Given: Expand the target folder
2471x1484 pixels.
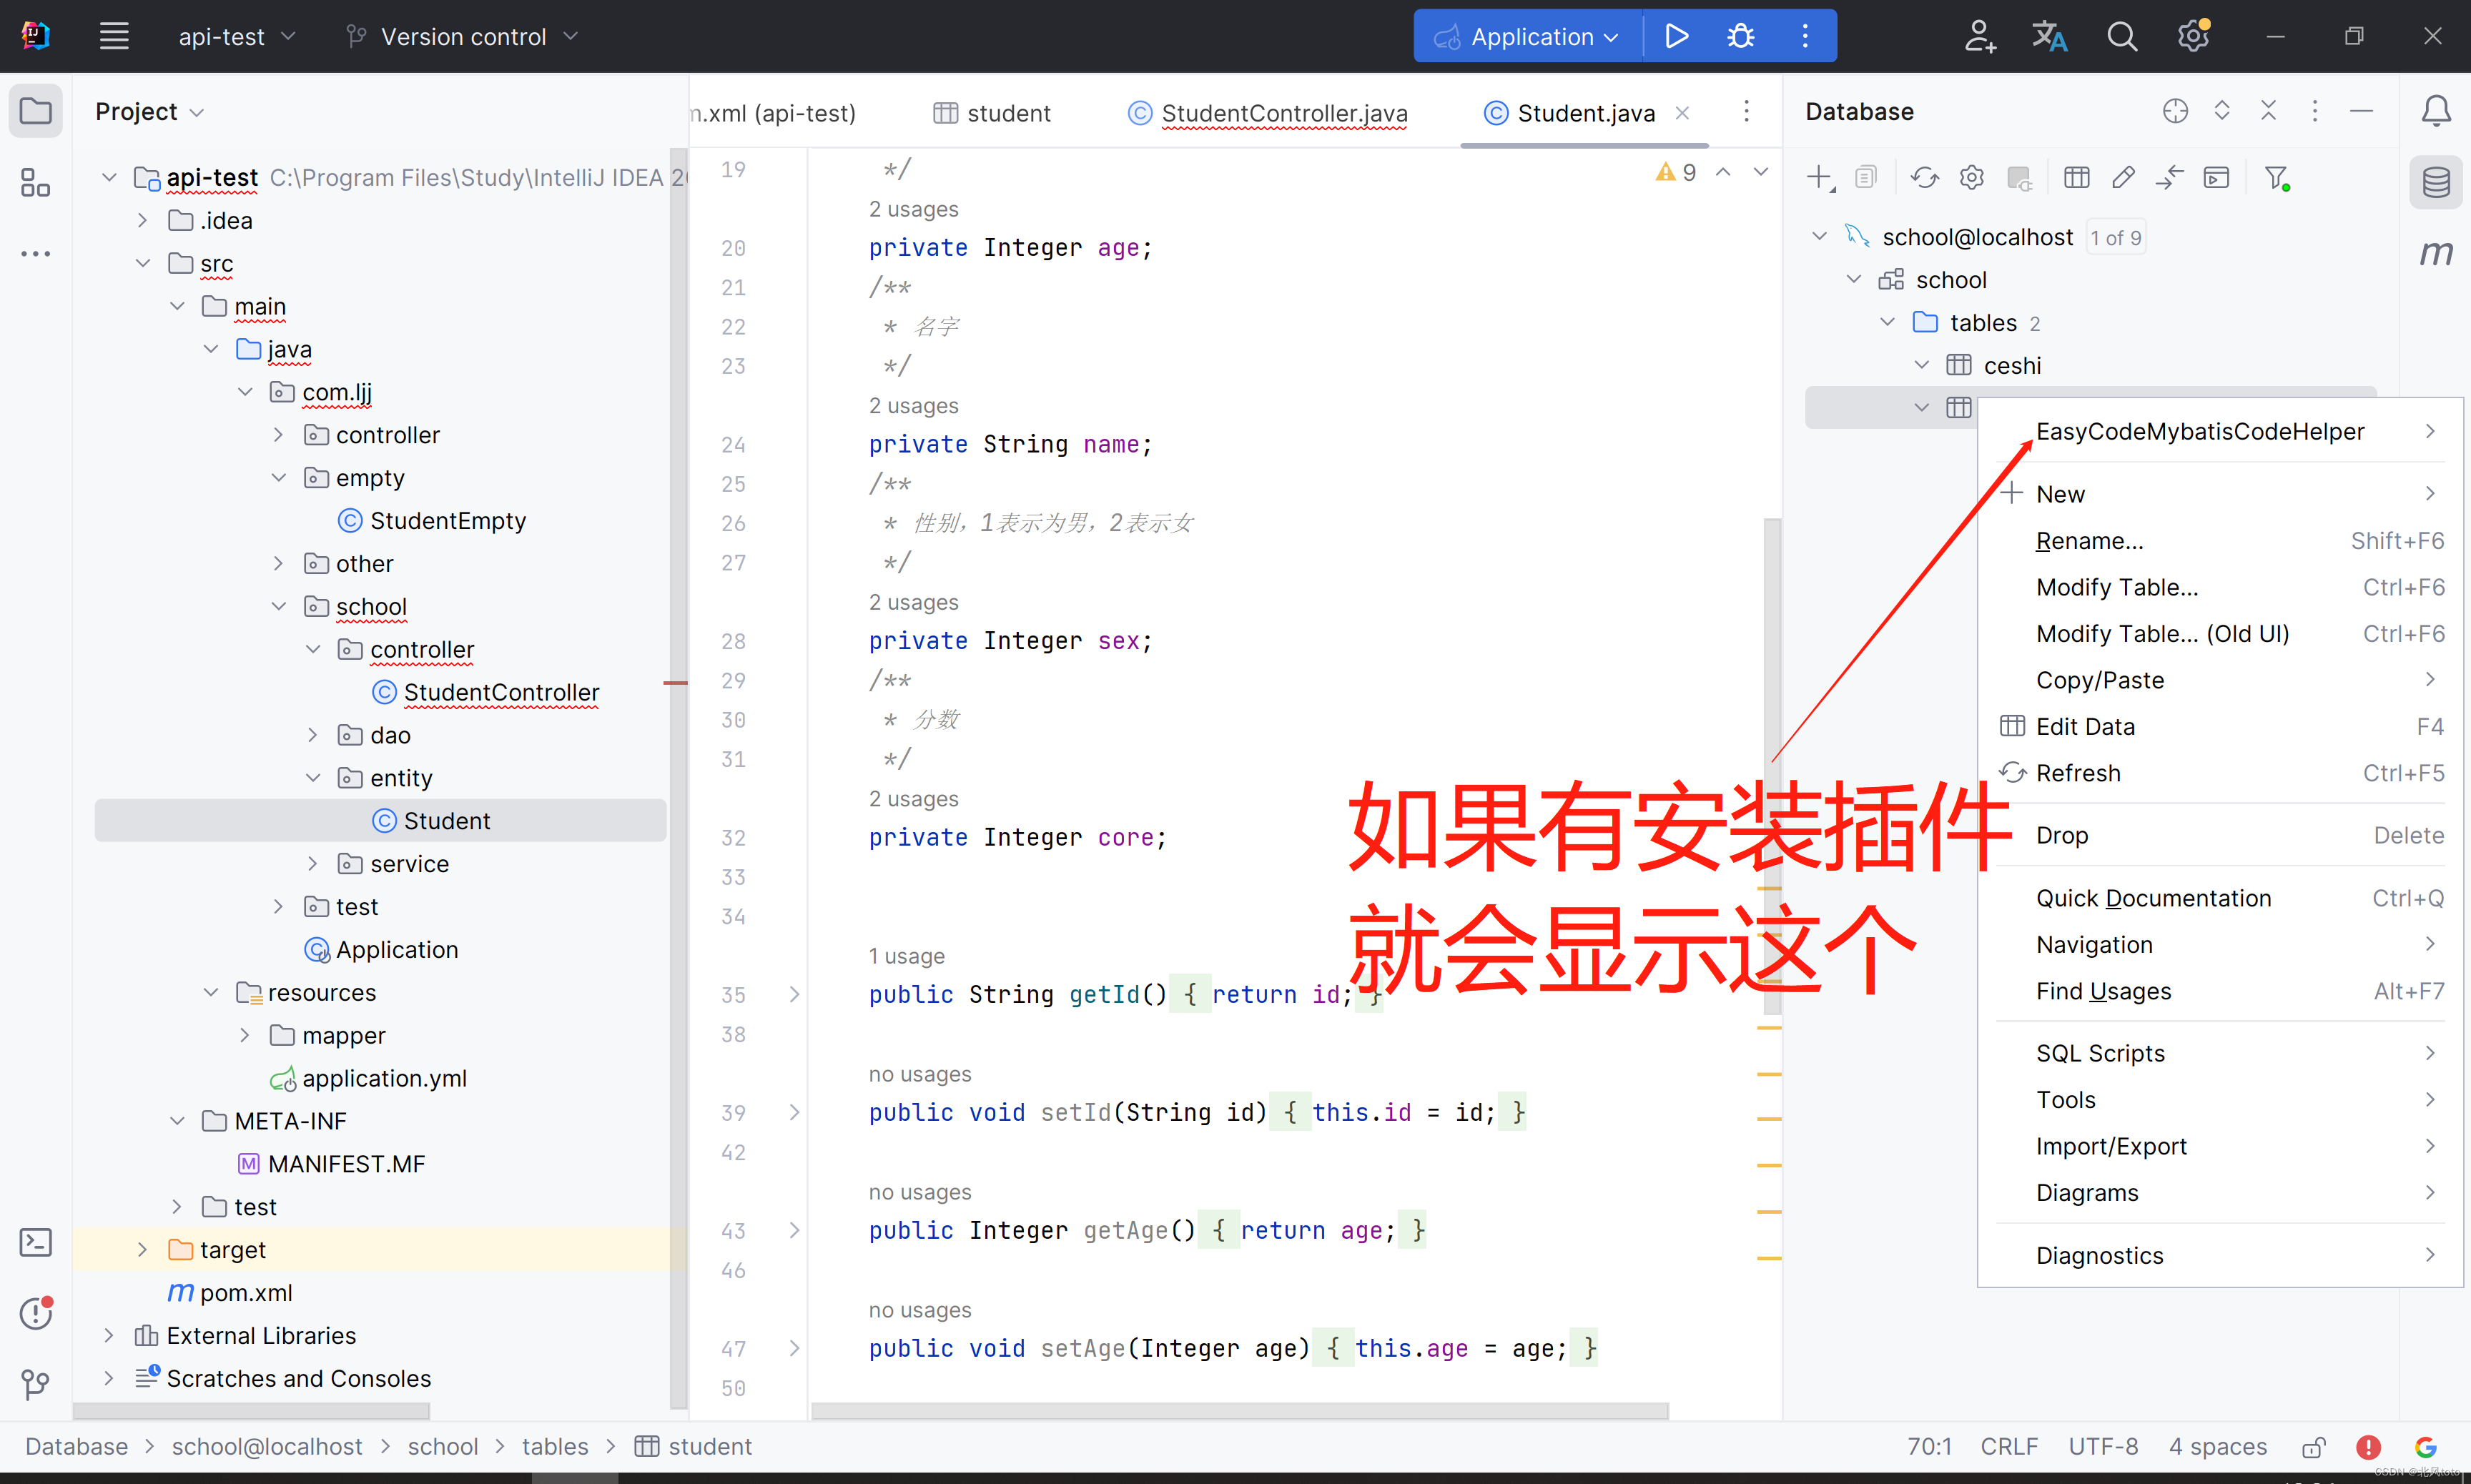Looking at the screenshot, I should [x=142, y=1249].
